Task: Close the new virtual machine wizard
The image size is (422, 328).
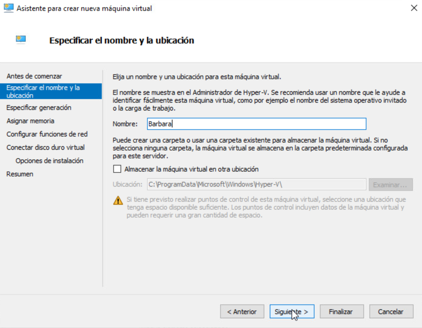Action: point(414,8)
